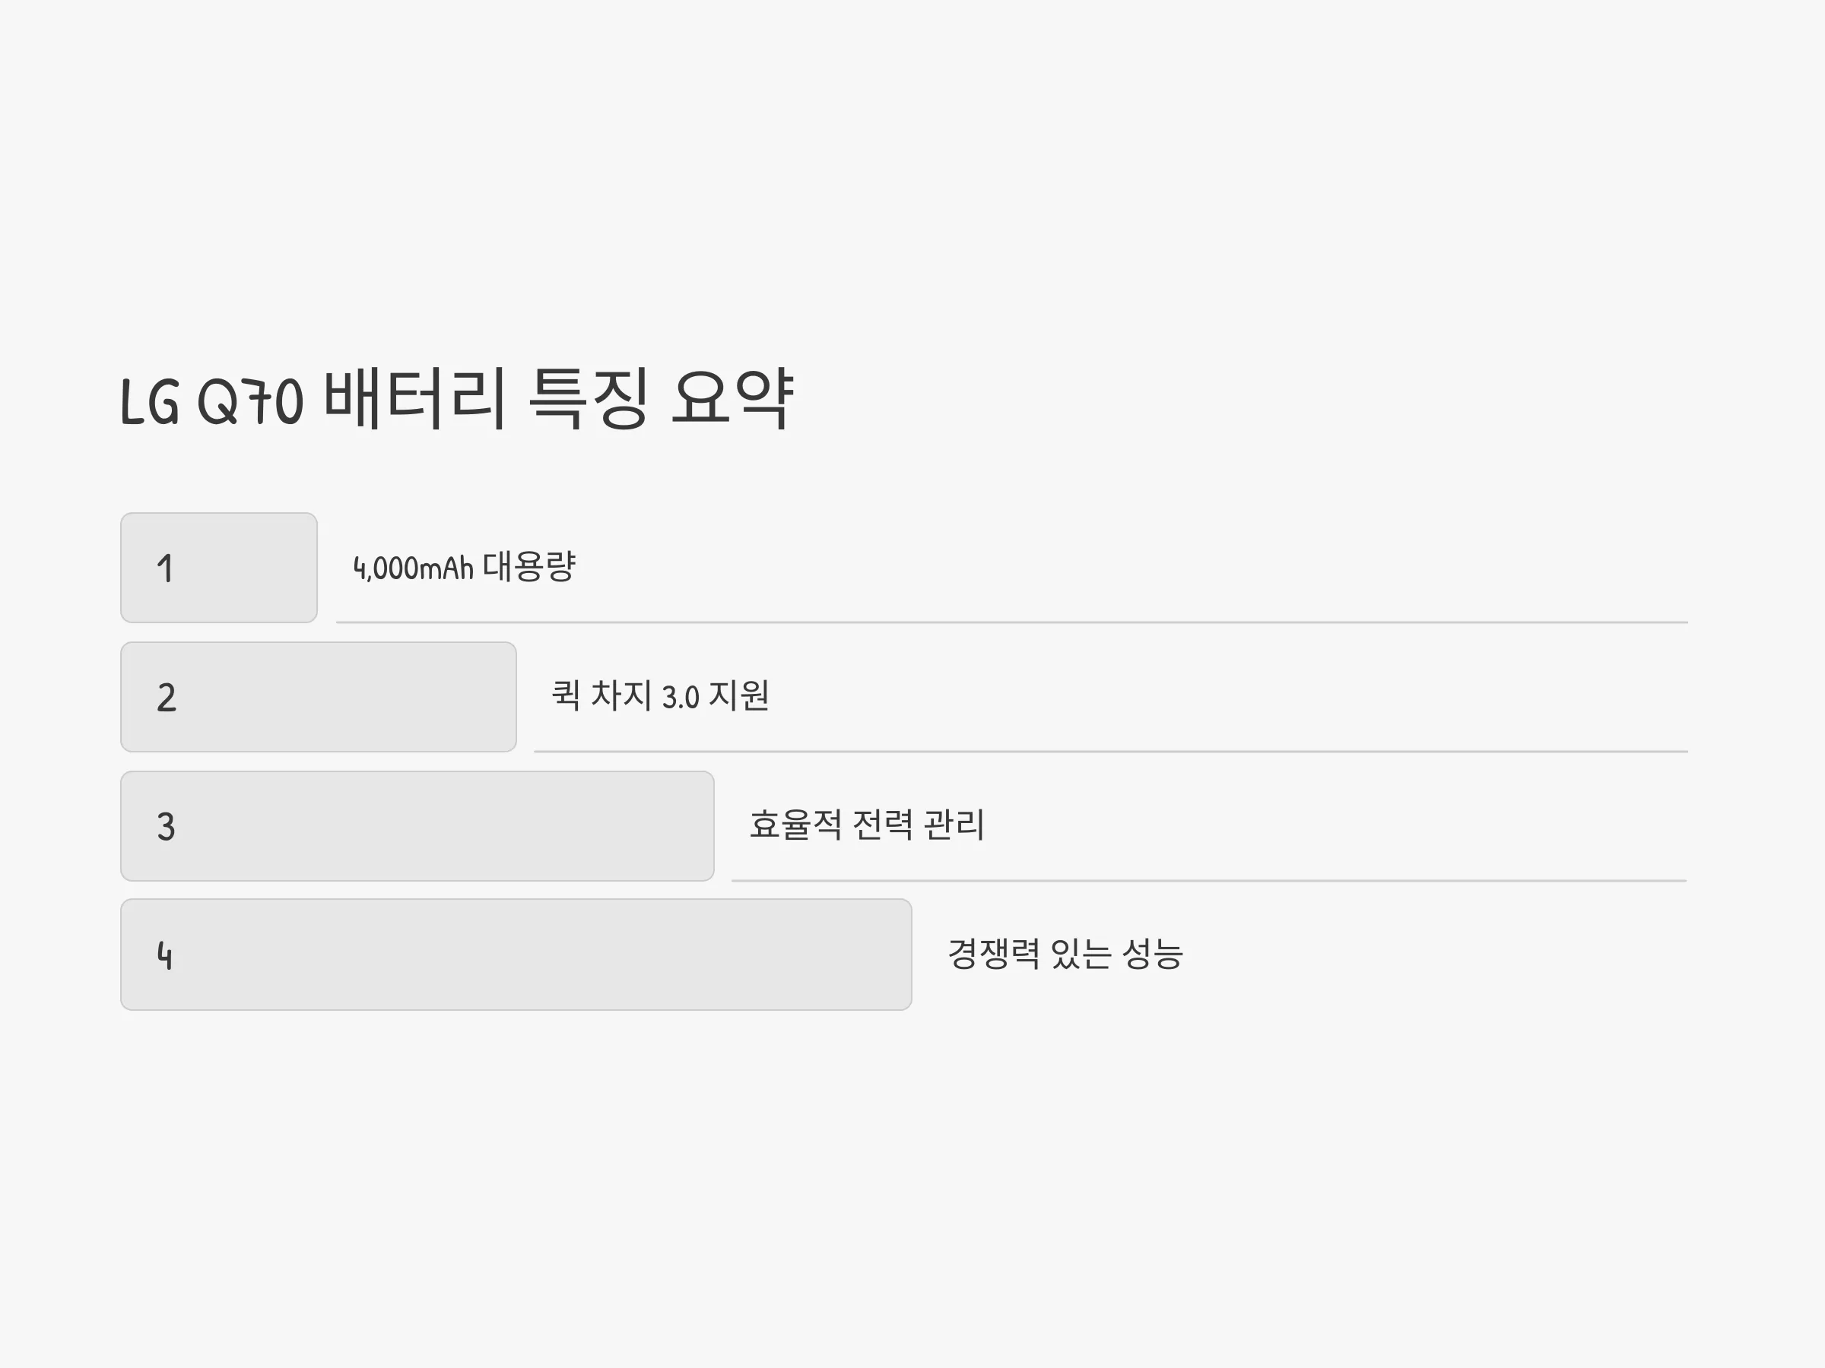Screen dimensions: 1825x1368
Task: Click the 경쟁력 있는 성능 text
Action: (1065, 954)
